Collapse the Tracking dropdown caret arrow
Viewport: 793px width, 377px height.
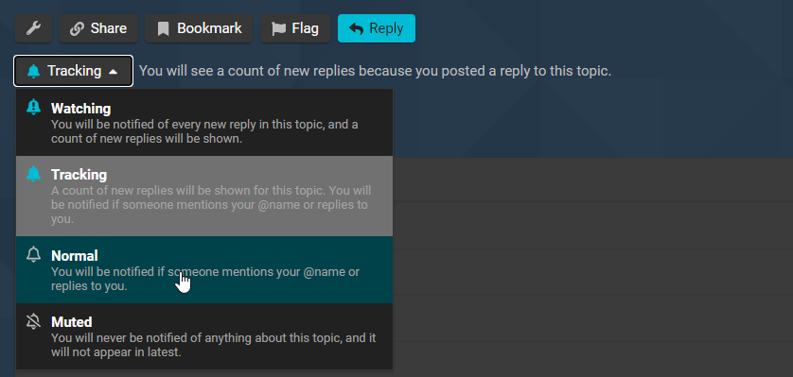pos(114,72)
